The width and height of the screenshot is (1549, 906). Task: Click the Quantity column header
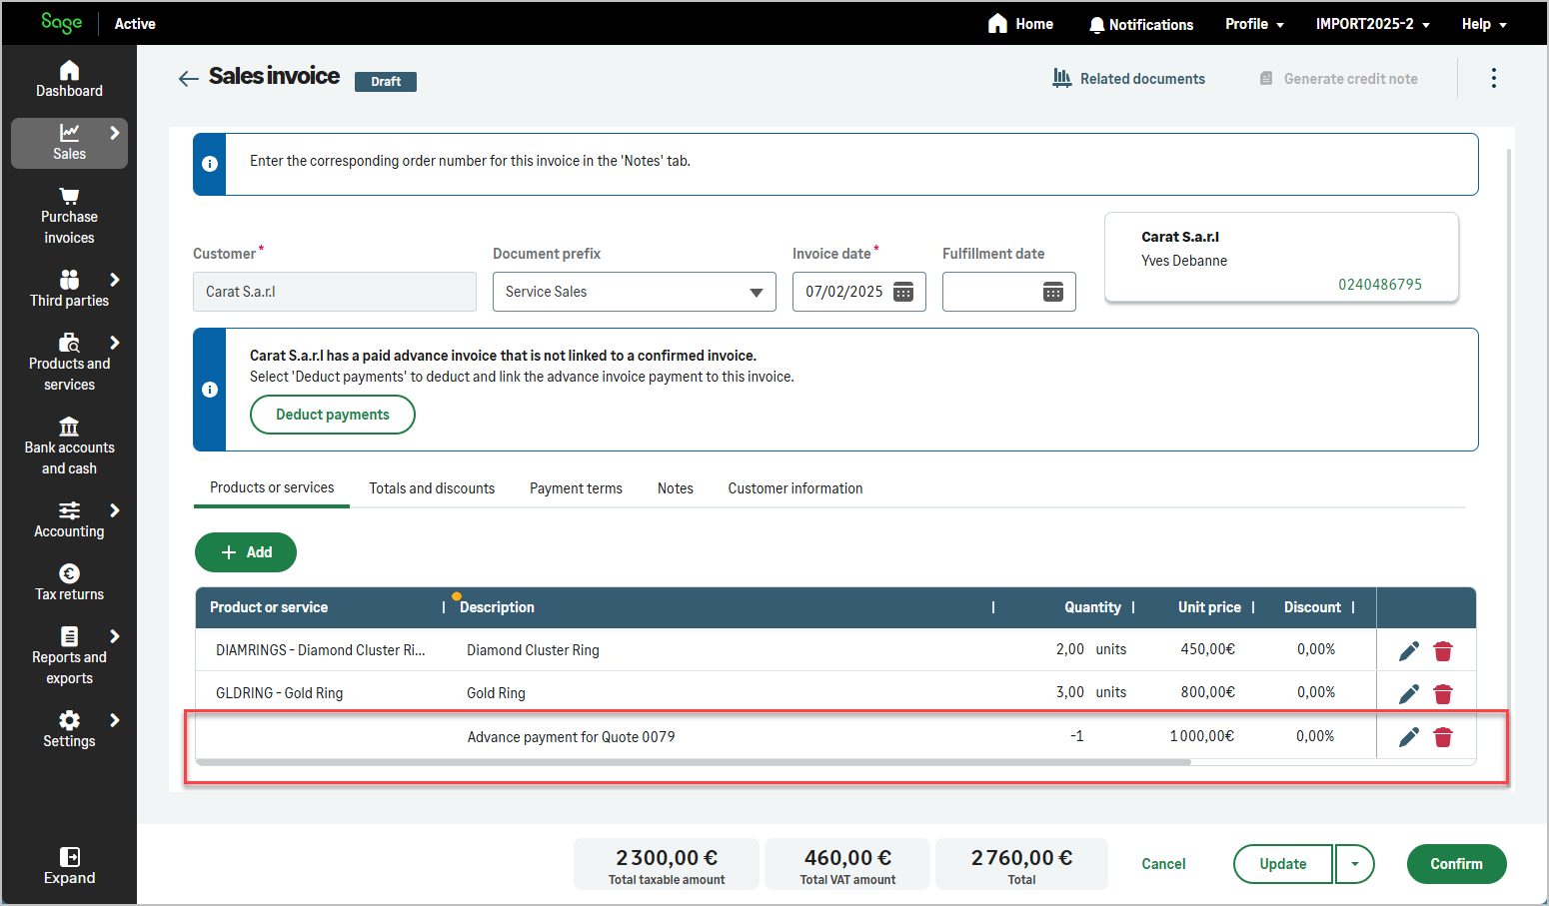tap(1092, 607)
